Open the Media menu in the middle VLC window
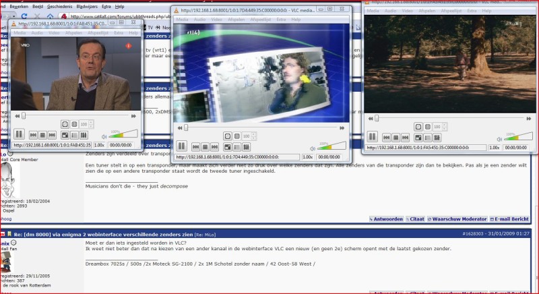 [x=183, y=20]
